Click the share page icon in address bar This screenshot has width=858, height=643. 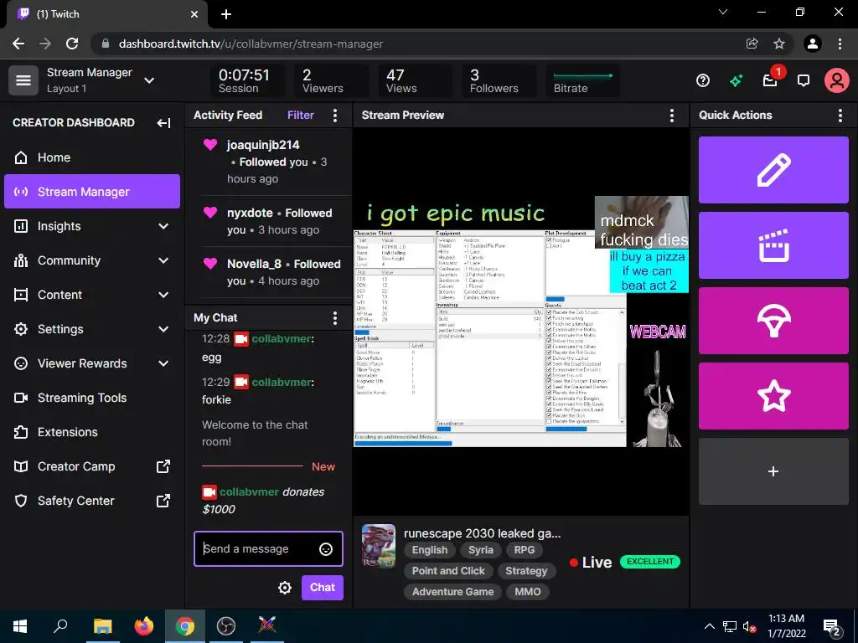[x=752, y=44]
